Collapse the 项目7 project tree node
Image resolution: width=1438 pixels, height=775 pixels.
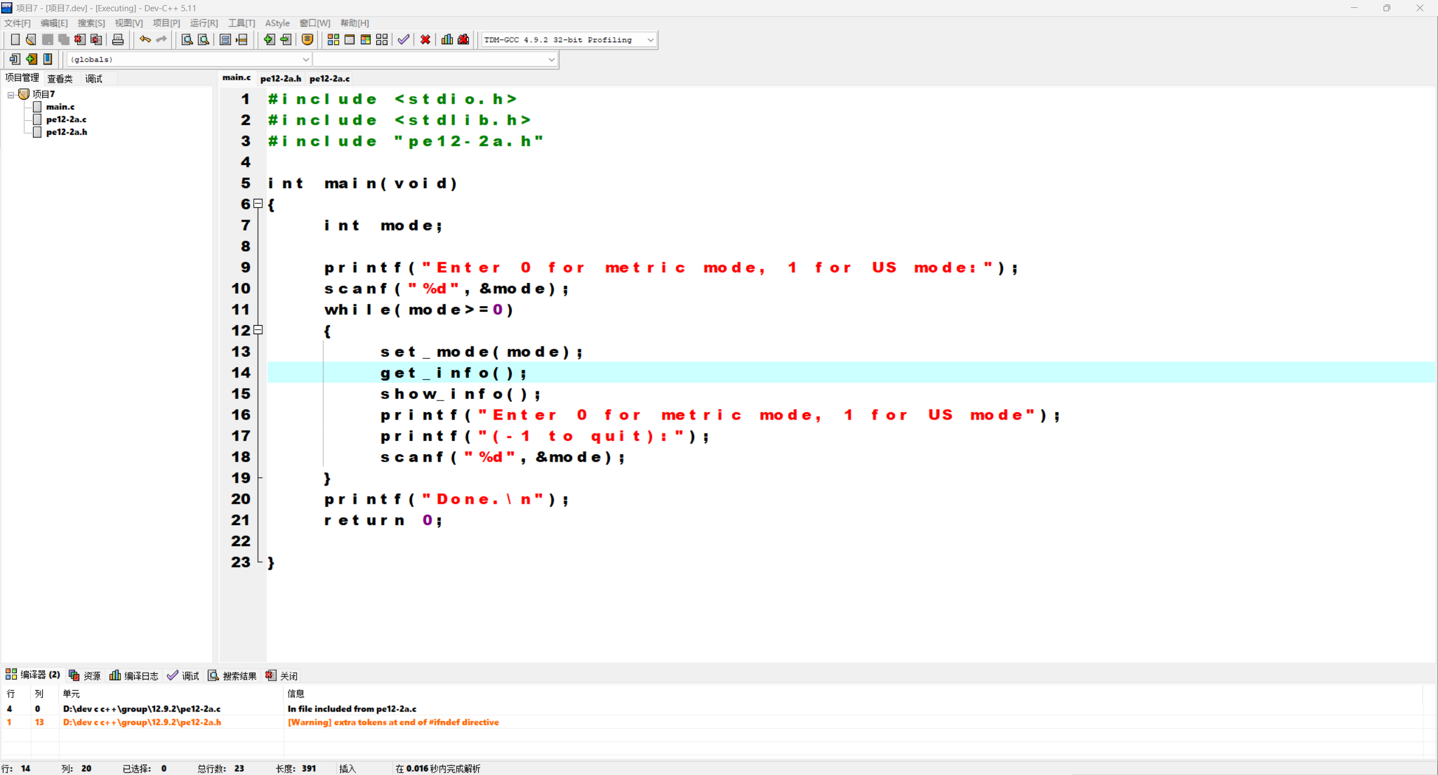coord(11,94)
